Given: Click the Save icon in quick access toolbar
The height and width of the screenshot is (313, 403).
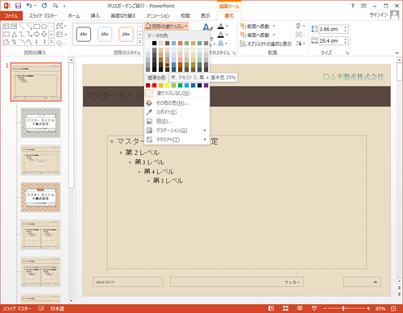Looking at the screenshot, I should tap(18, 6).
